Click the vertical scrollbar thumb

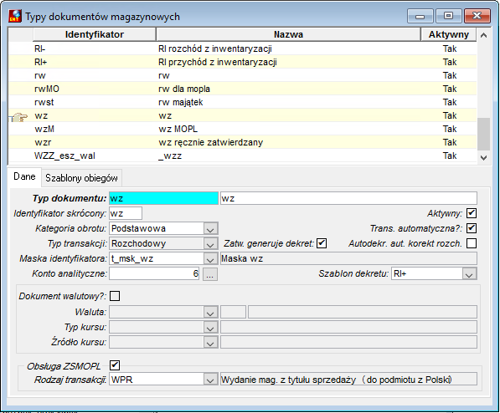(x=483, y=134)
